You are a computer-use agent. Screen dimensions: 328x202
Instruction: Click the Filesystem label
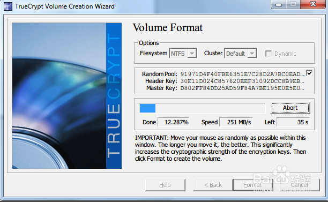(153, 54)
